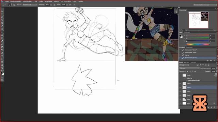The width and height of the screenshot is (218, 122).
Task: Switch to the Каналы tab
Action: pos(186,62)
